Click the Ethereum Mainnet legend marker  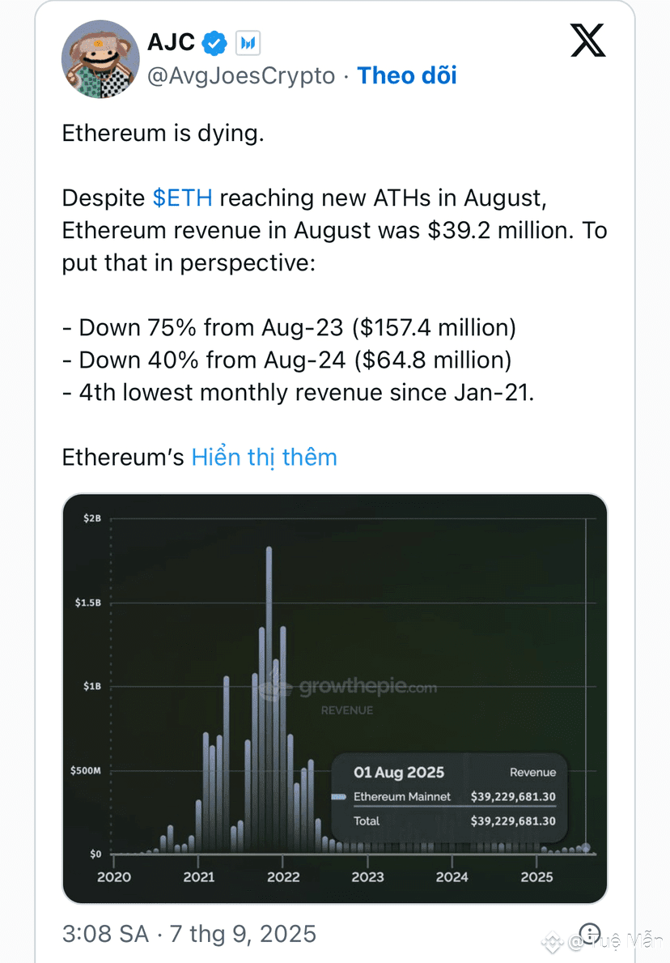(x=339, y=797)
